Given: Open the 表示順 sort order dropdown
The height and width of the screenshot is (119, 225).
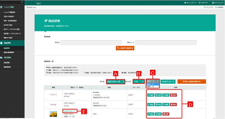Looking at the screenshot, I should point(116,82).
